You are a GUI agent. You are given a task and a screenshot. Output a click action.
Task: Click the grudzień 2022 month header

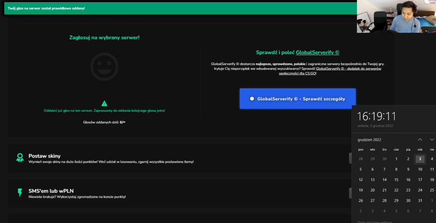pyautogui.click(x=369, y=140)
